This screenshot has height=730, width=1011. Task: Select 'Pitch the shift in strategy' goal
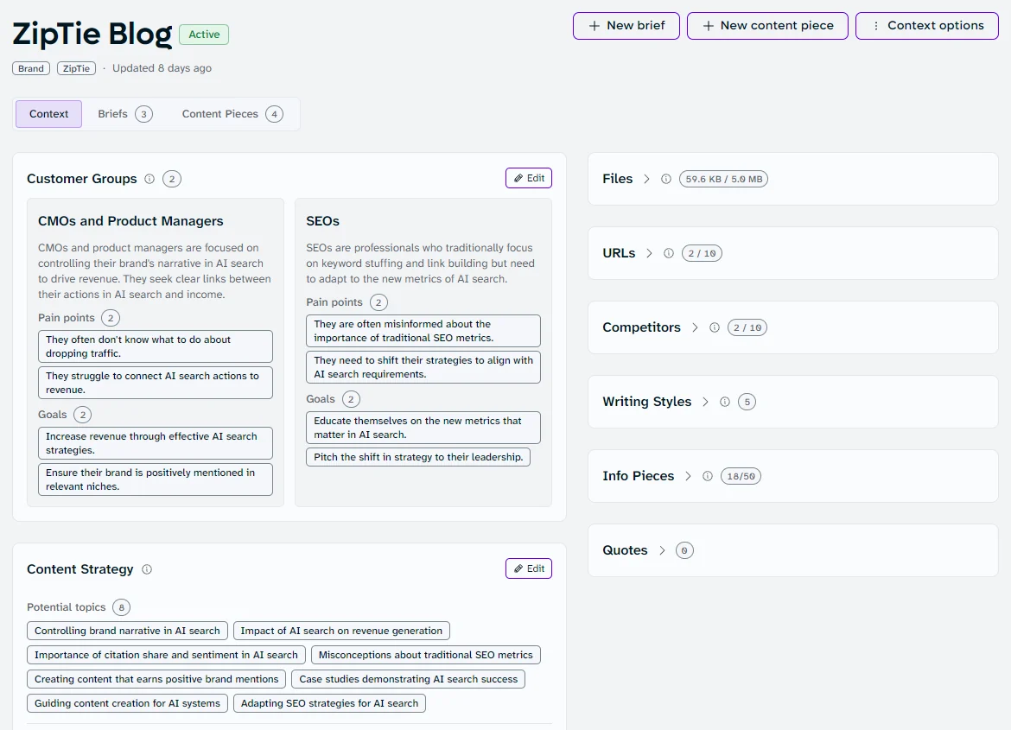418,456
